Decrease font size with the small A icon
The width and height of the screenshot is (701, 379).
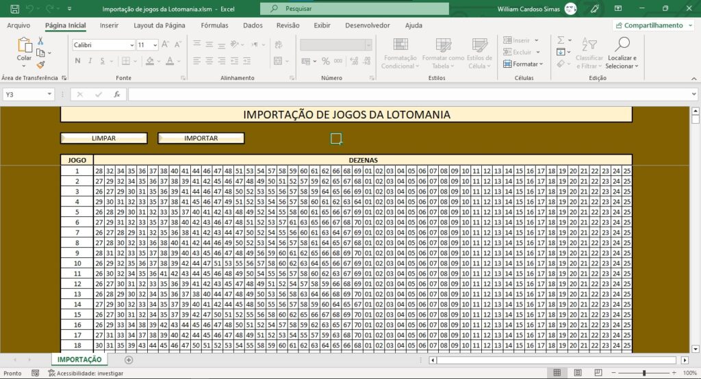point(177,44)
